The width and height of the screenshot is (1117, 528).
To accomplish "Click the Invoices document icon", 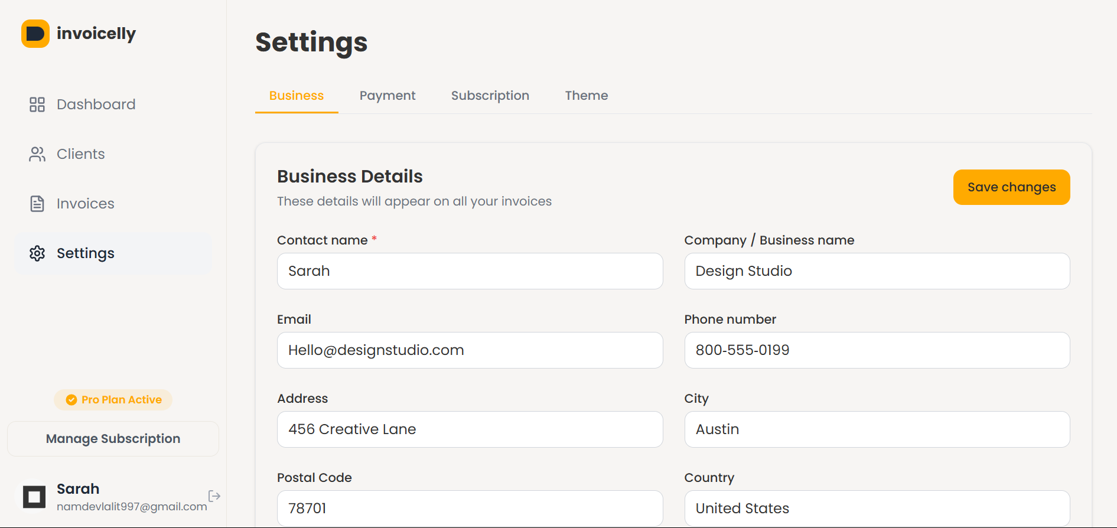I will coord(37,204).
